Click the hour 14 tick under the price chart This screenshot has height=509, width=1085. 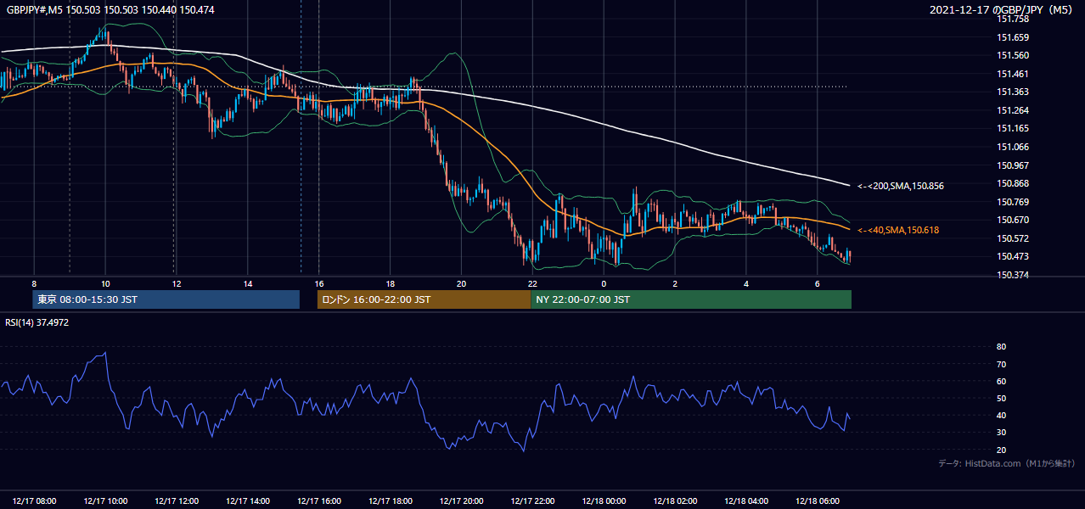(x=248, y=283)
